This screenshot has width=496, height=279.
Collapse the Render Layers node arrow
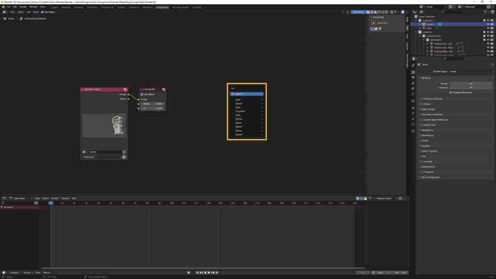pyautogui.click(x=83, y=90)
